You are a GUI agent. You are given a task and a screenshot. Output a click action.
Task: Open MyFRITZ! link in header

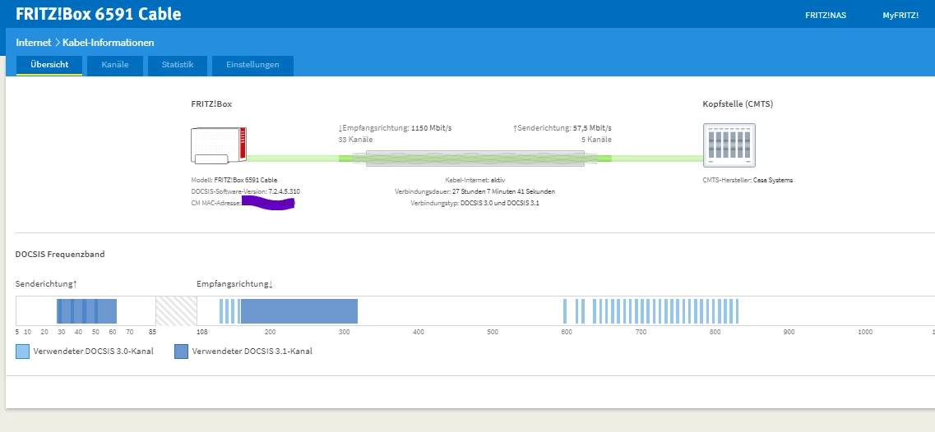pyautogui.click(x=900, y=16)
